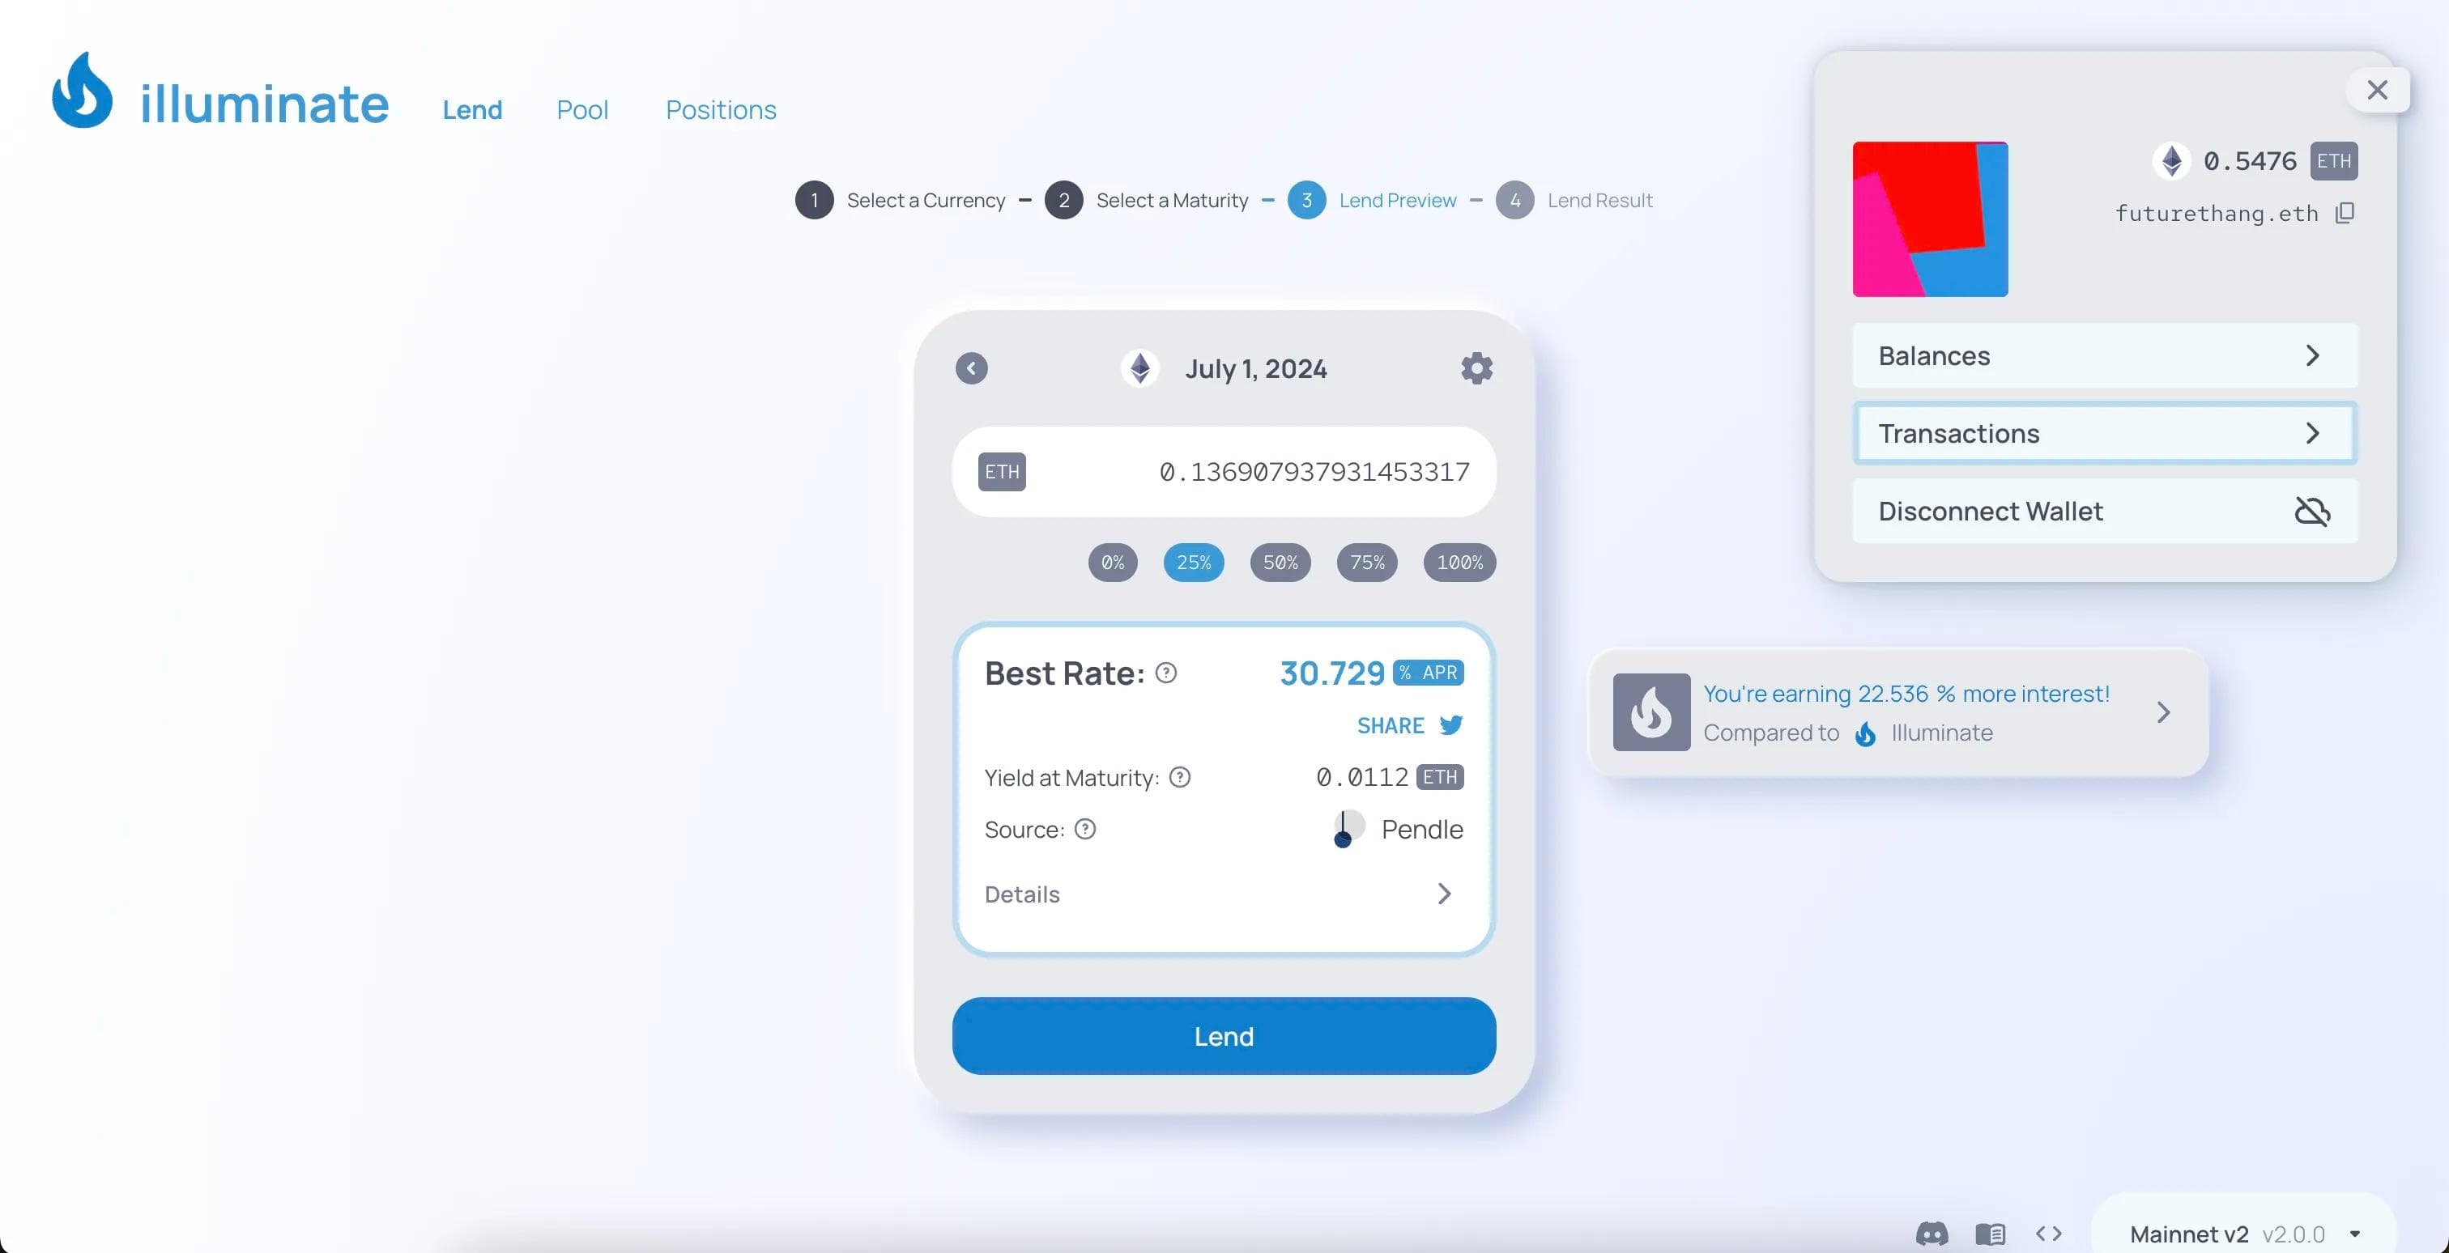Select the 25% amount preset
2449x1253 pixels.
pos(1193,563)
